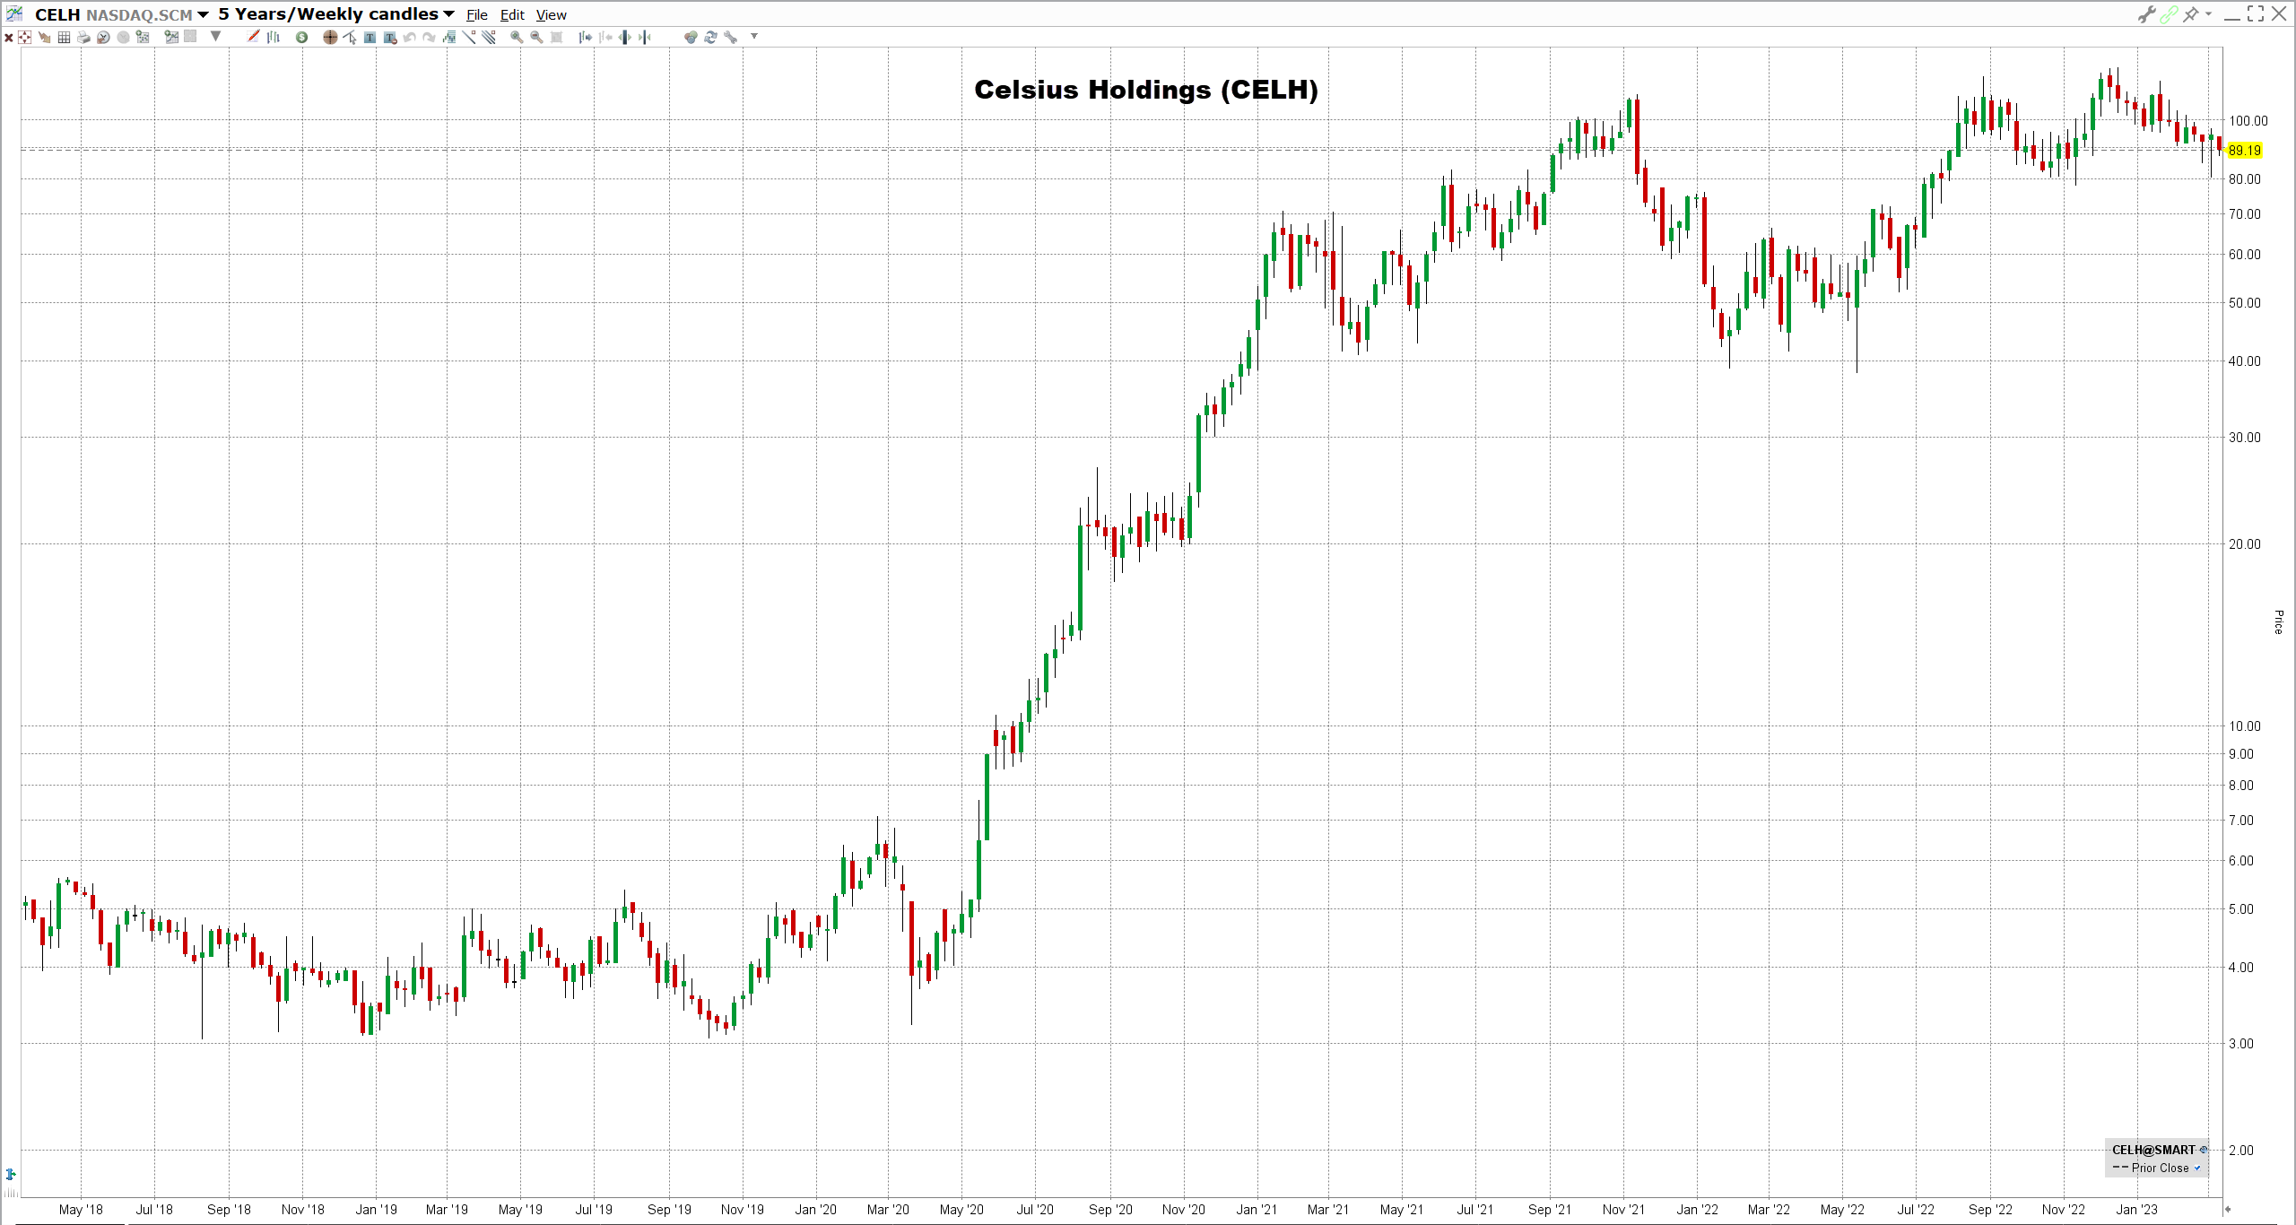Click the add-studies scatter grid icon
This screenshot has width=2296, height=1225.
[143, 38]
